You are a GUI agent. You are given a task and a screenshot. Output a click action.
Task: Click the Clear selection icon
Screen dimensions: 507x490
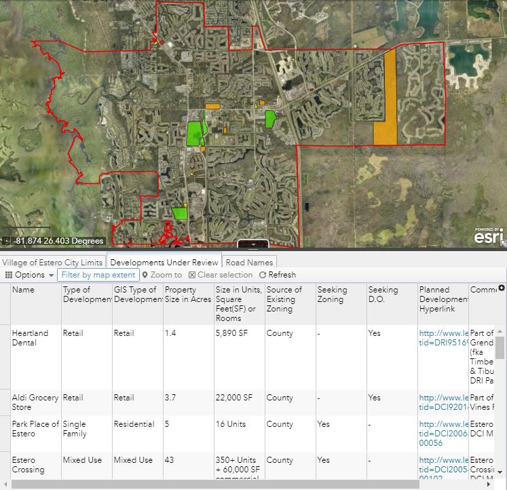tap(192, 275)
